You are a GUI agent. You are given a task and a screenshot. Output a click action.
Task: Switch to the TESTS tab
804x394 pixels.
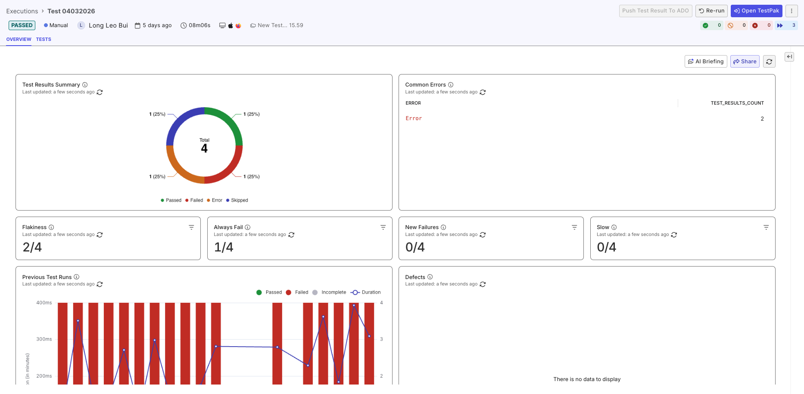[x=44, y=39]
